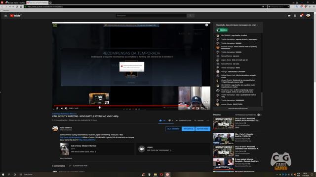Screen dimensions: 316x177
Task: Toggle subtitles in the player
Action: coord(189,108)
